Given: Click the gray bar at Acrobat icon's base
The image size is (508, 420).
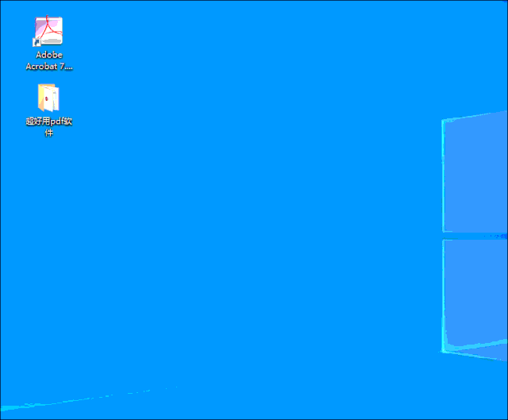Looking at the screenshot, I should click(51, 41).
